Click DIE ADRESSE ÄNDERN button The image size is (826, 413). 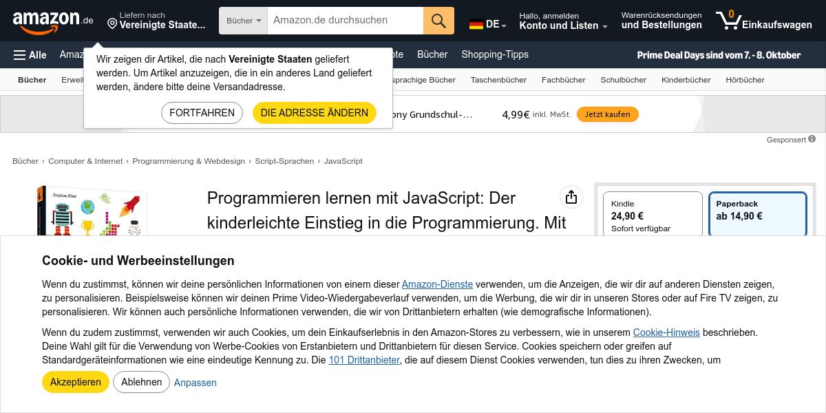pyautogui.click(x=315, y=113)
